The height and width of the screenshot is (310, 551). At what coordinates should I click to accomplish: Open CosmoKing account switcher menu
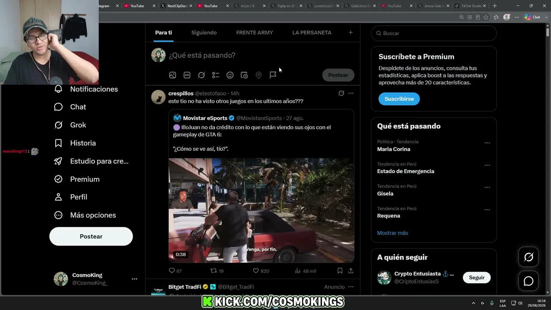(134, 279)
